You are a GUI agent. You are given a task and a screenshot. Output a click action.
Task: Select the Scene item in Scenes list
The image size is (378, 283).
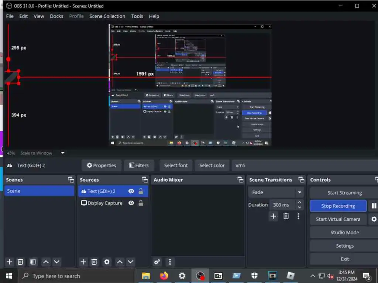(x=39, y=191)
